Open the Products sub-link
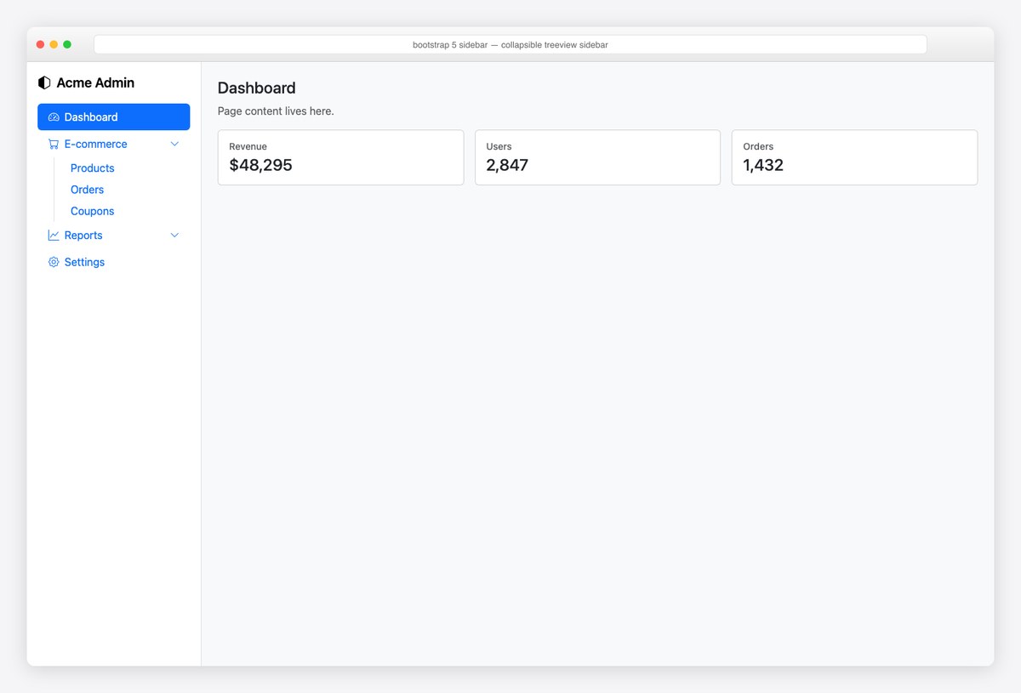The height and width of the screenshot is (693, 1021). pos(93,168)
